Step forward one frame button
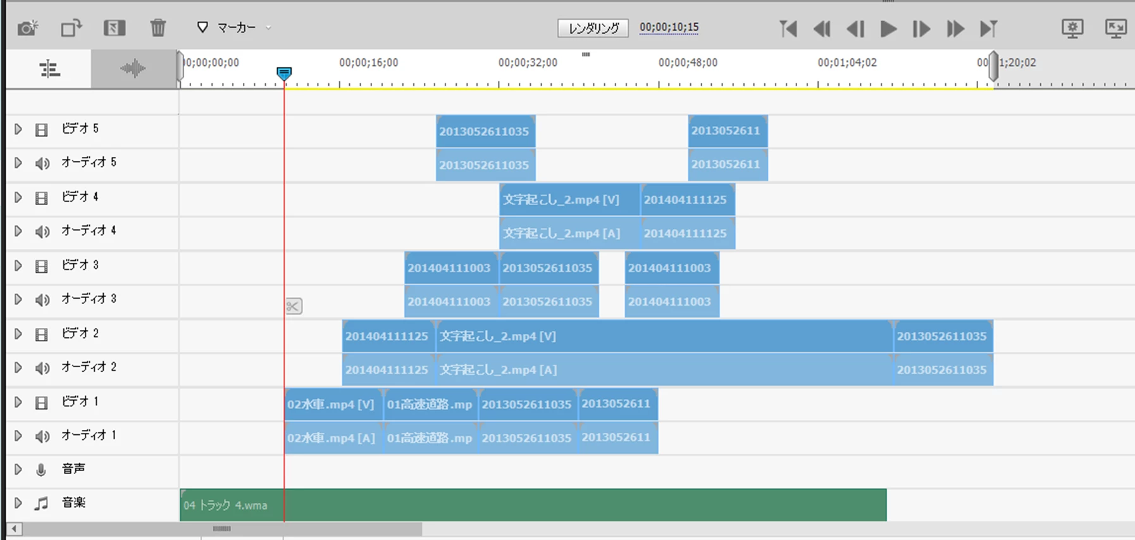This screenshot has height=540, width=1135. [921, 28]
